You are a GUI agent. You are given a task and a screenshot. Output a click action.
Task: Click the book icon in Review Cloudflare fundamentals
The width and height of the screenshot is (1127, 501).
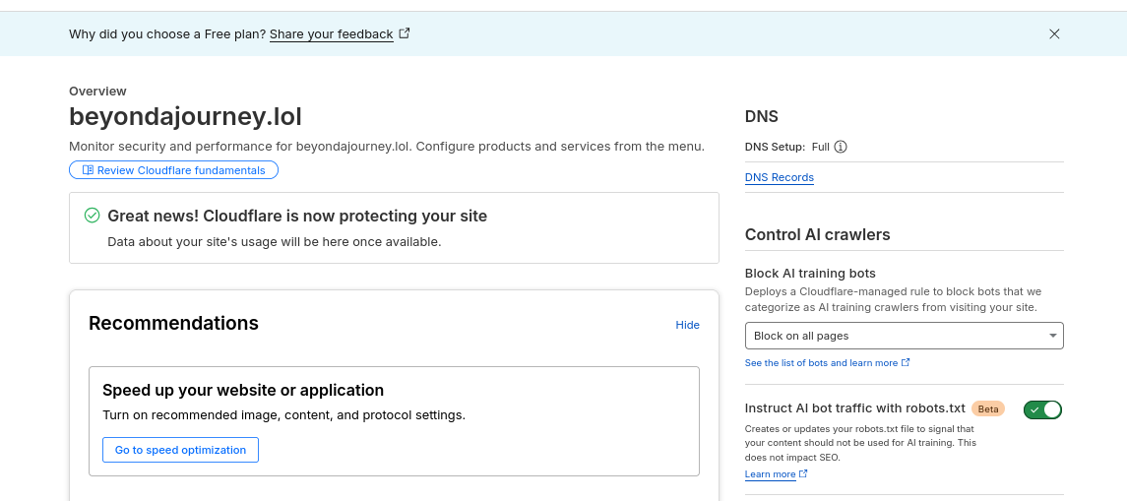point(88,170)
